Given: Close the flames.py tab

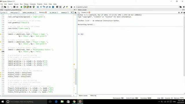Looking at the screenshot, I should click(x=46, y=12).
